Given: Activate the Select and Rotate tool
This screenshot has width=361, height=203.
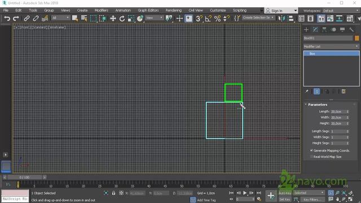Looking at the screenshot, I should tap(122, 19).
